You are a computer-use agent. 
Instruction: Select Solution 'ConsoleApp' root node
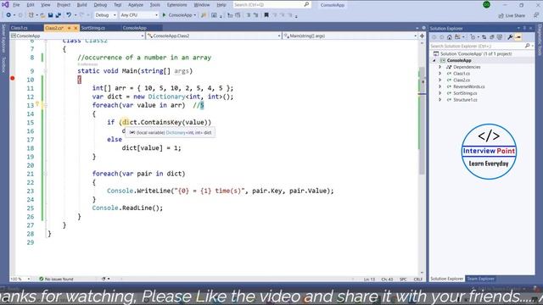click(x=476, y=54)
